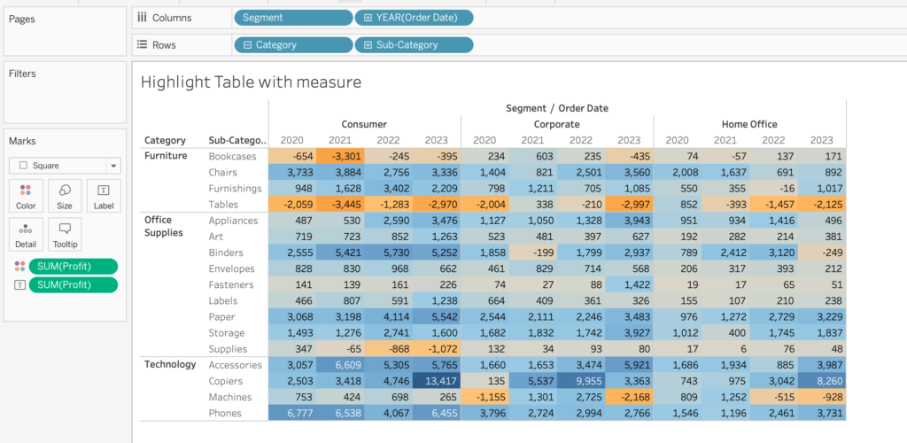Click the Columns shelf icon
This screenshot has width=907, height=443.
[142, 18]
